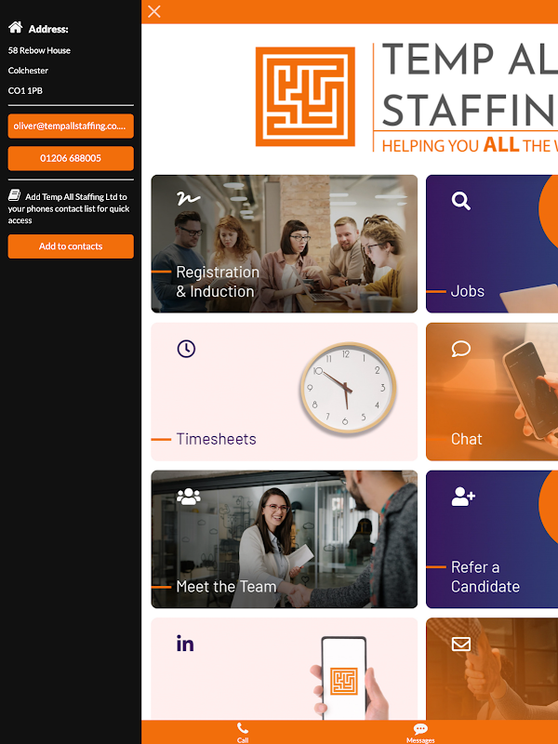Tap the envelope mail icon

click(x=460, y=644)
